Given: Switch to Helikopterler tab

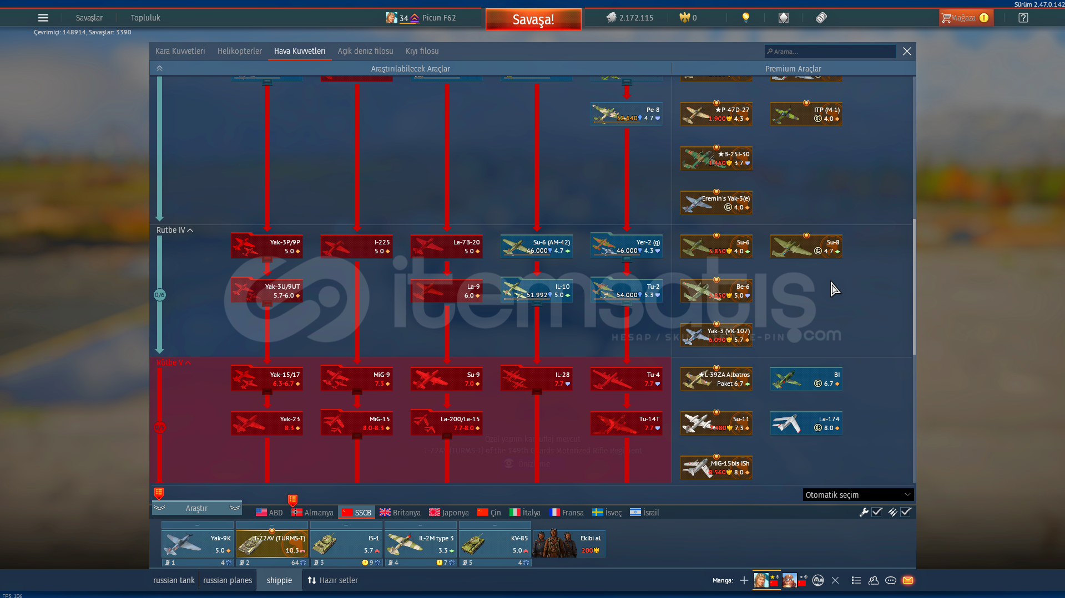Looking at the screenshot, I should pyautogui.click(x=239, y=51).
